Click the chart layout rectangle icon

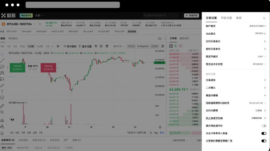pyautogui.click(x=160, y=38)
